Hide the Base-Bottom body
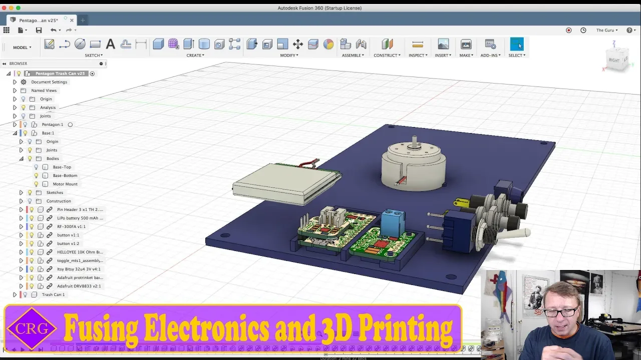Image resolution: width=641 pixels, height=360 pixels. [36, 175]
